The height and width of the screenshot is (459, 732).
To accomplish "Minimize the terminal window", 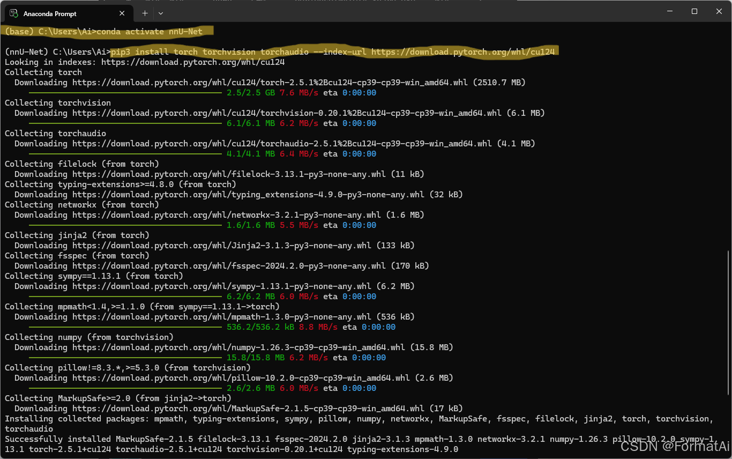I will click(x=669, y=11).
